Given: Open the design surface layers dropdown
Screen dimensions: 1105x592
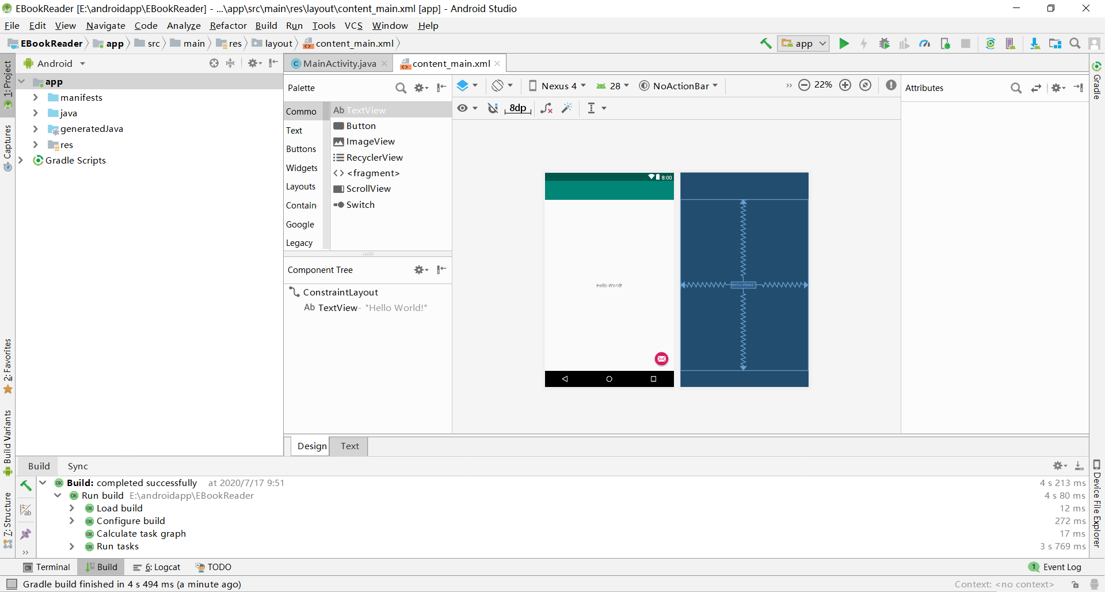Looking at the screenshot, I should coord(467,86).
